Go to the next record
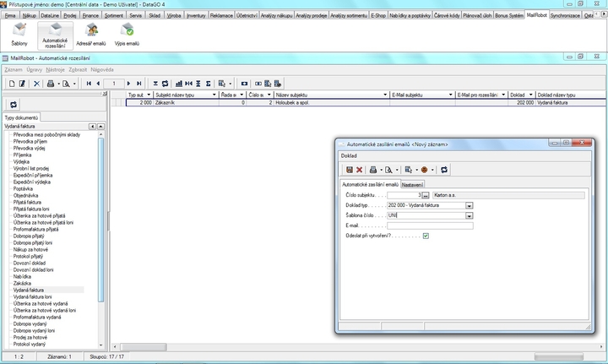 coord(128,84)
